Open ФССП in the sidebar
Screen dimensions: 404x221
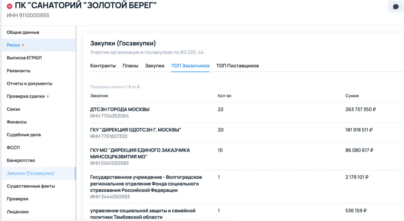tap(13, 147)
